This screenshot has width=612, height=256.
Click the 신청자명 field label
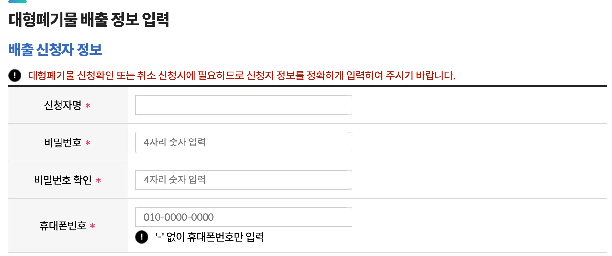pos(62,106)
